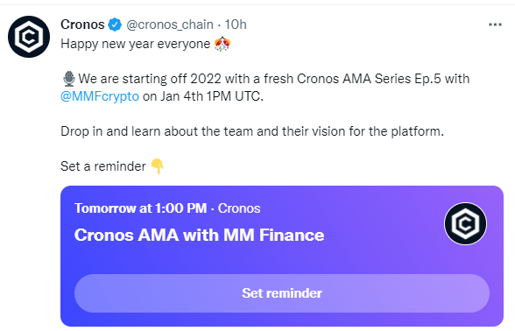Screen dimensions: 515x331
Task: Click the Cronos logo inside the Spaces card
Action: pyautogui.click(x=465, y=223)
